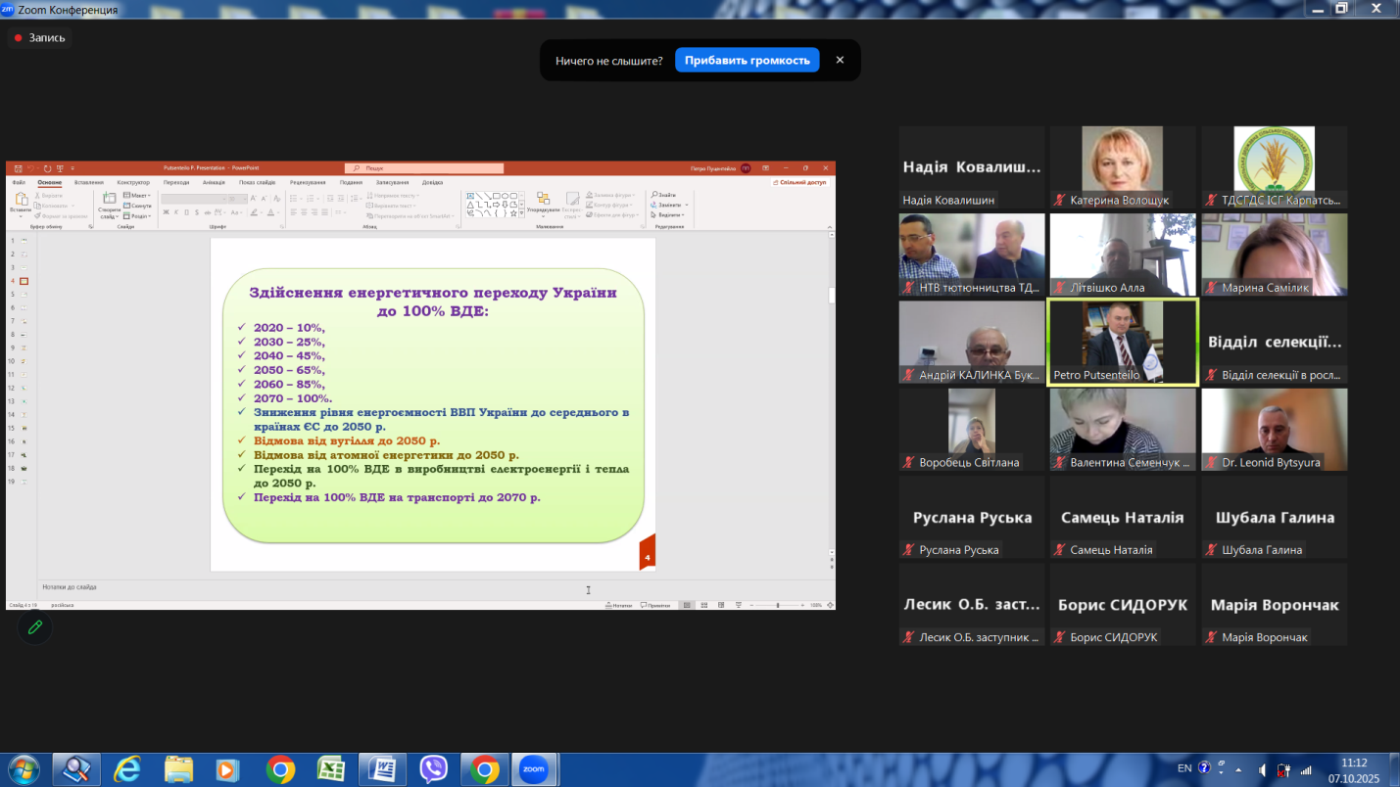Open Windows Explorer folder icon in taskbar

pyautogui.click(x=178, y=769)
